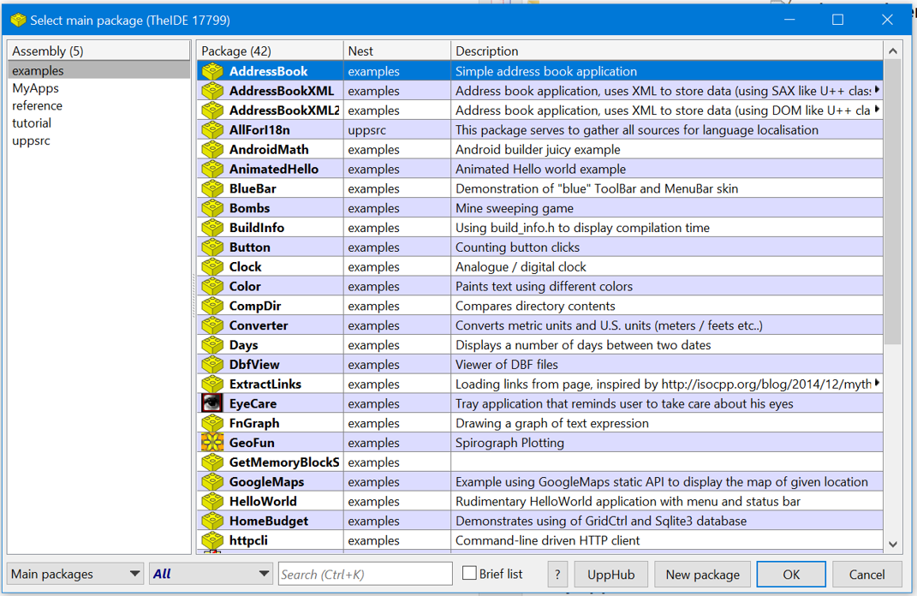
Task: Click the question mark help button
Action: click(557, 575)
